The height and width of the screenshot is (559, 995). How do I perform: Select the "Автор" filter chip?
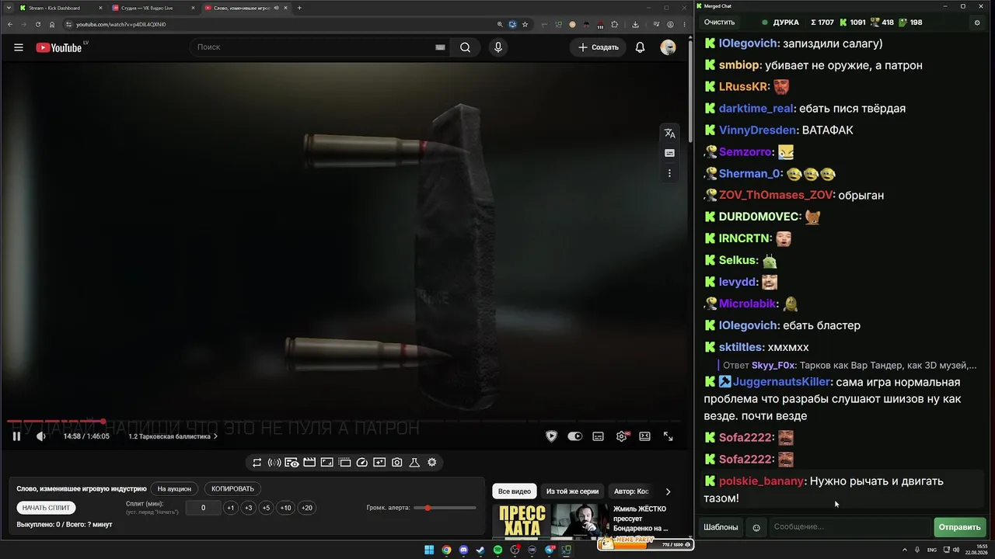(x=631, y=491)
